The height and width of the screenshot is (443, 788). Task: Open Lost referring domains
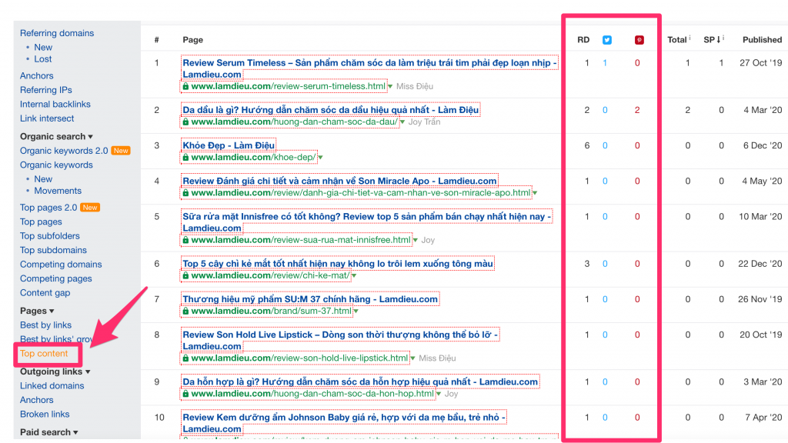43,59
